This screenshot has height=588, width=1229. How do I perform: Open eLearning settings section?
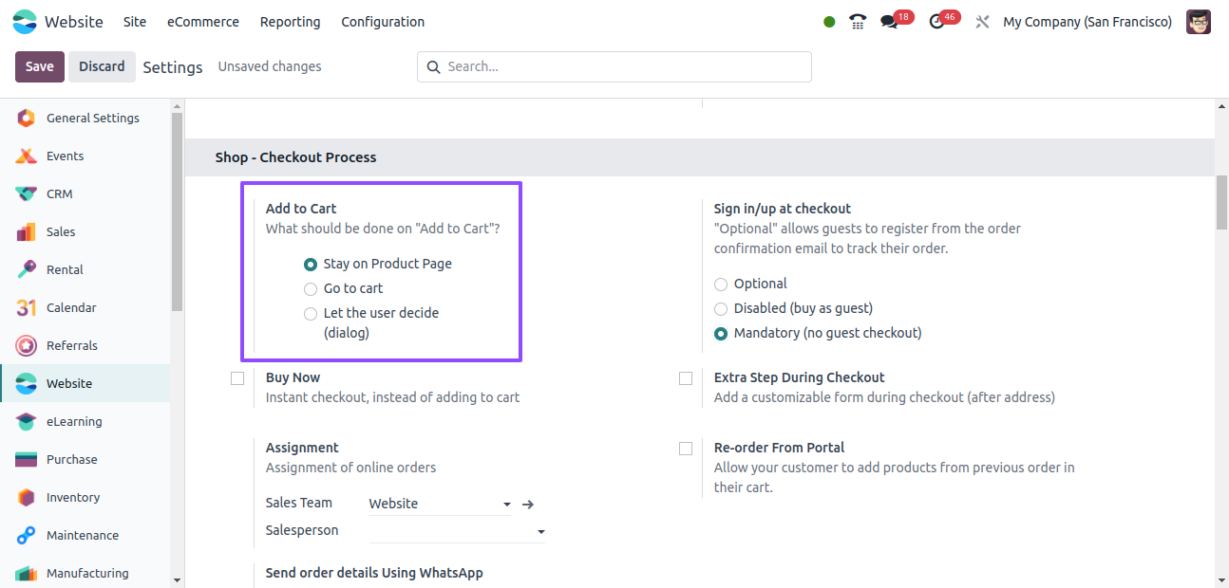85,422
